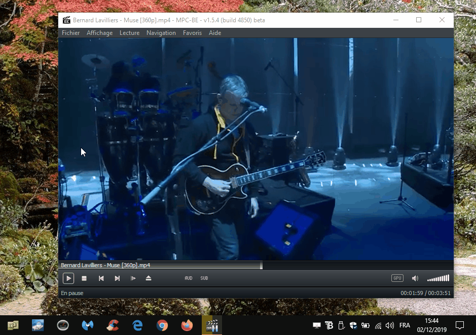The width and height of the screenshot is (476, 335).
Task: Skip to the next track
Action: (x=117, y=278)
